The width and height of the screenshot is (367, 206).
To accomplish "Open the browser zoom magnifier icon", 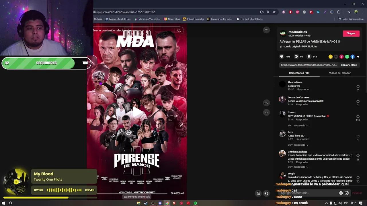I will pyautogui.click(x=268, y=12).
